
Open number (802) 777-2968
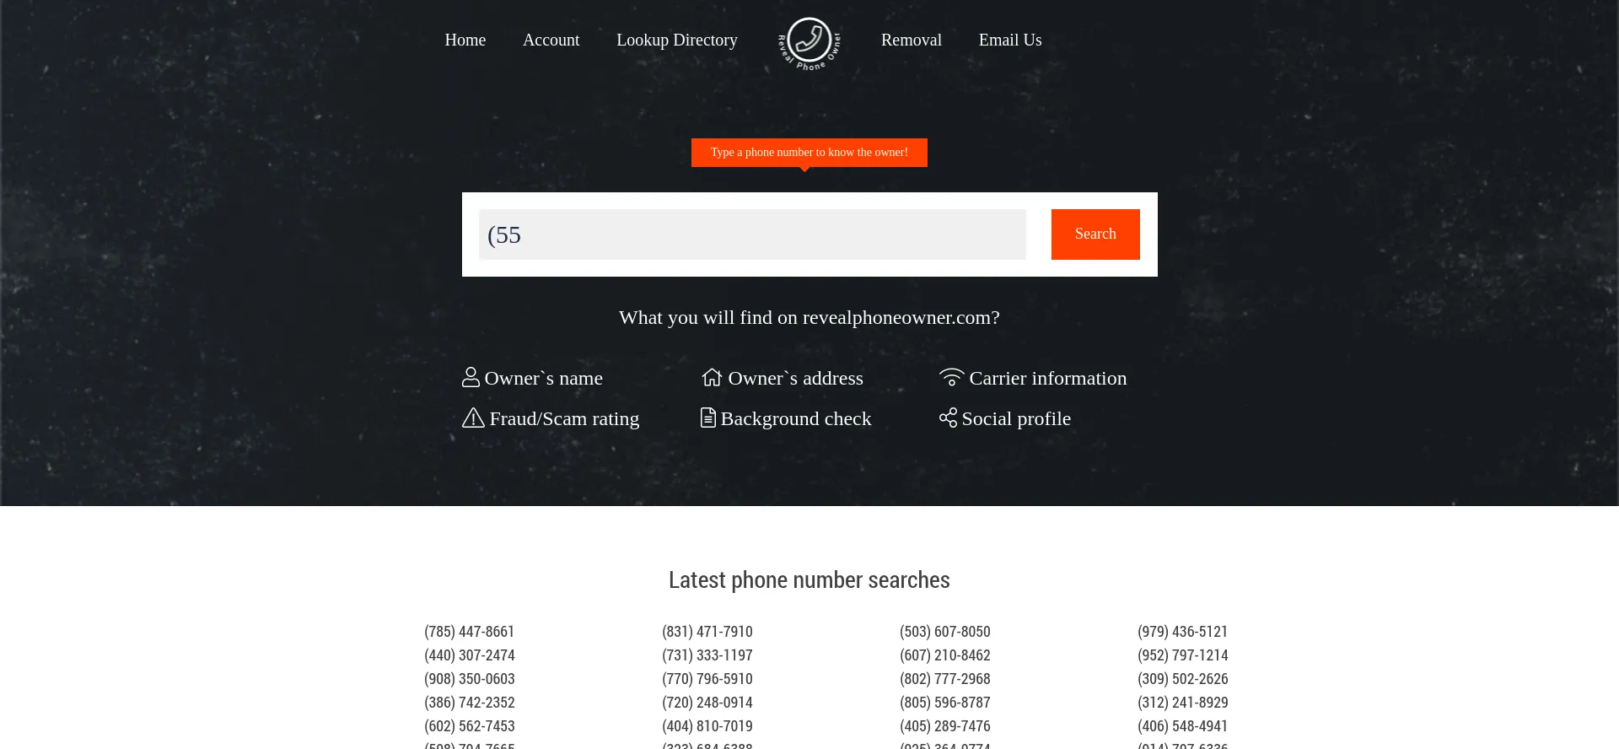[945, 679]
